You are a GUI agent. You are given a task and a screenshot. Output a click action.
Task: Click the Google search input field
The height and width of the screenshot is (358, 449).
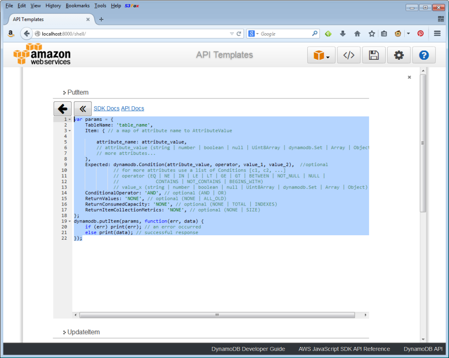click(285, 34)
